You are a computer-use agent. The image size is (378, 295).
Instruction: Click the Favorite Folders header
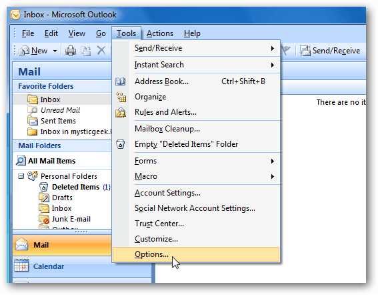(62, 86)
